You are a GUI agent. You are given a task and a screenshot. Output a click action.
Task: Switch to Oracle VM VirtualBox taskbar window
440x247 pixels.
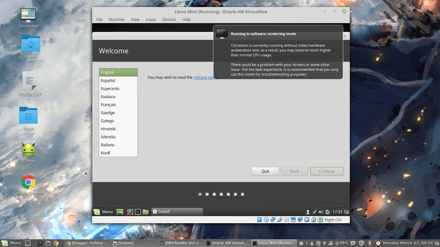tap(227, 243)
